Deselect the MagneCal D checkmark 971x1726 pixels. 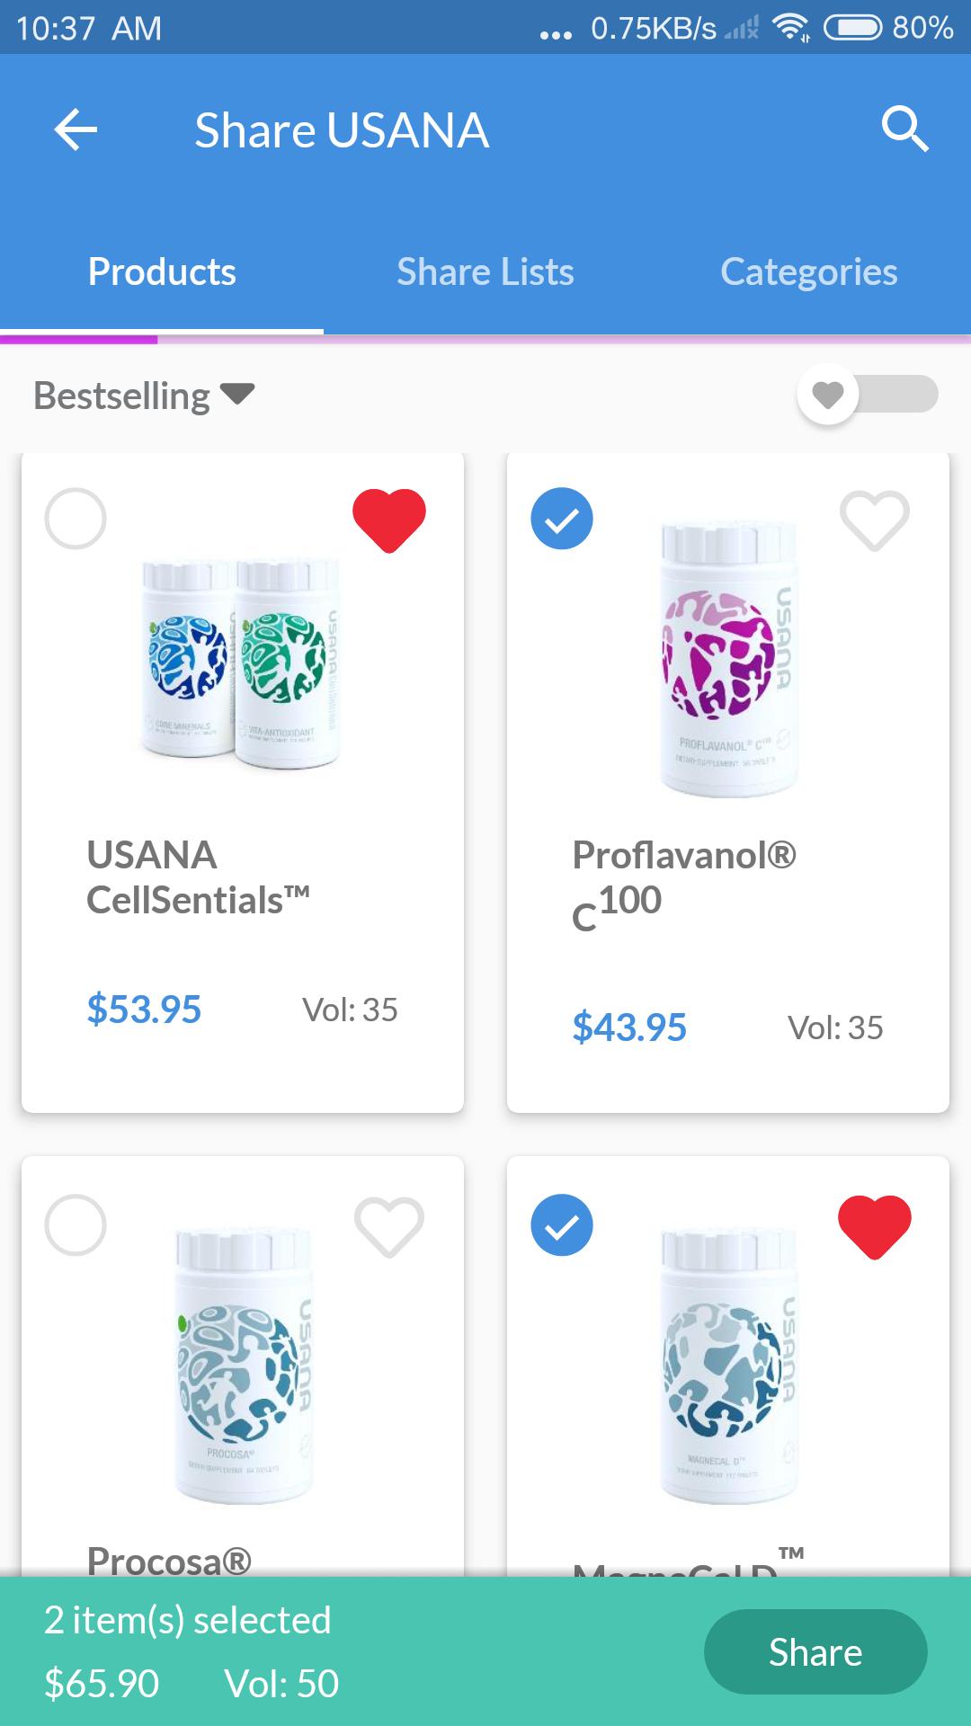[x=562, y=1225]
